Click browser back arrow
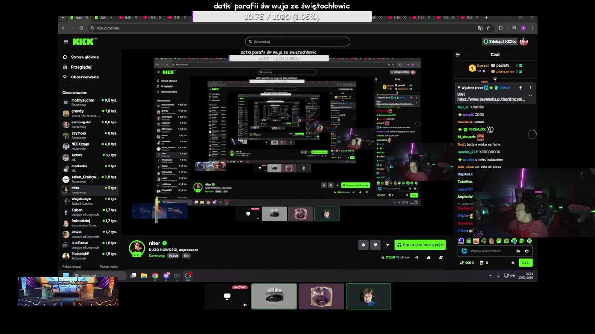 [x=64, y=28]
